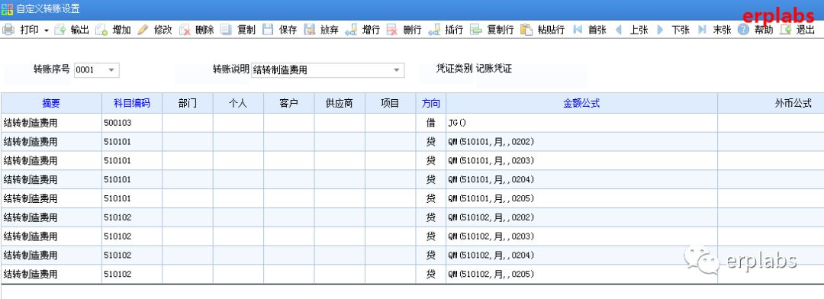Click the 删除 delete icon
The image size is (824, 299).
(185, 30)
